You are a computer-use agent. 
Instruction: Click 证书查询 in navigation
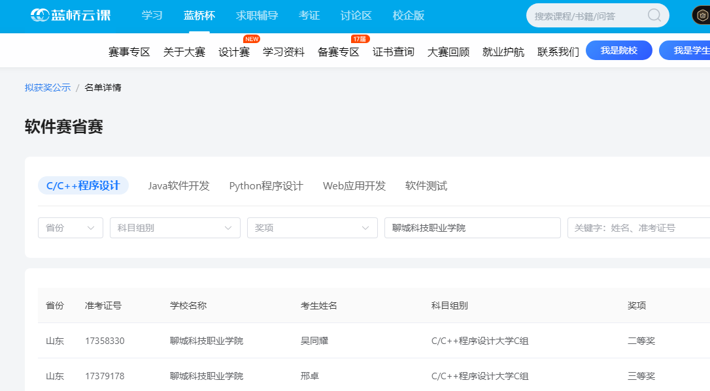click(x=393, y=52)
